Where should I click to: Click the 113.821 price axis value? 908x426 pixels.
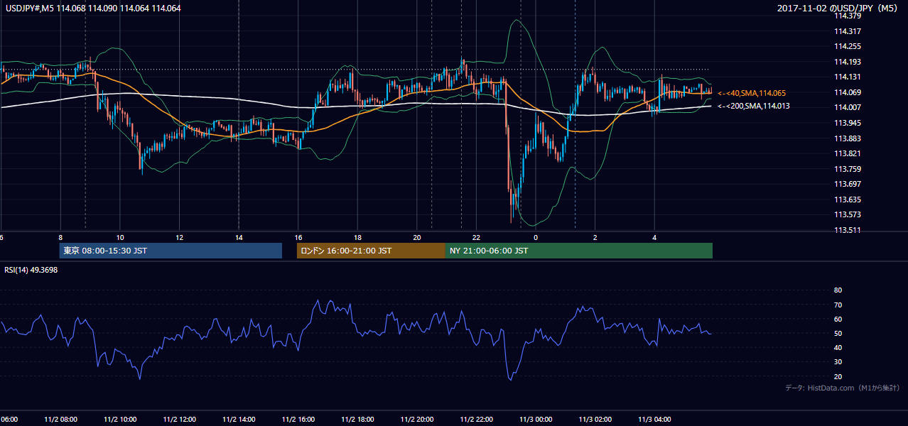coord(847,153)
